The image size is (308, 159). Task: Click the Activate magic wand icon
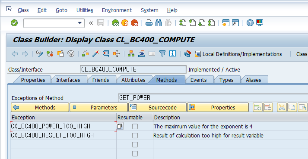pyautogui.click(x=96, y=54)
